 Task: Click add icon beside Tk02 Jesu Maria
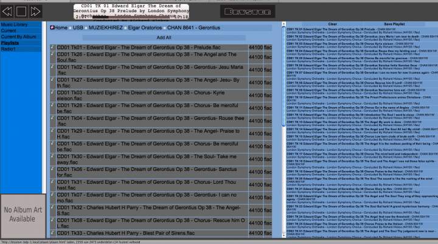52,67
